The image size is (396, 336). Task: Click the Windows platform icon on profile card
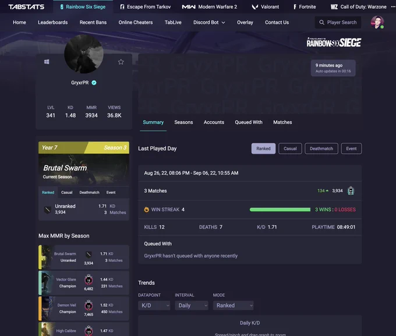(x=47, y=62)
